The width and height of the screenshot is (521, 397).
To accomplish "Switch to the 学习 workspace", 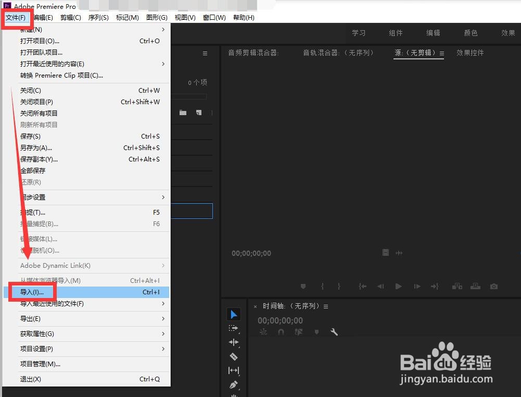I will point(358,33).
